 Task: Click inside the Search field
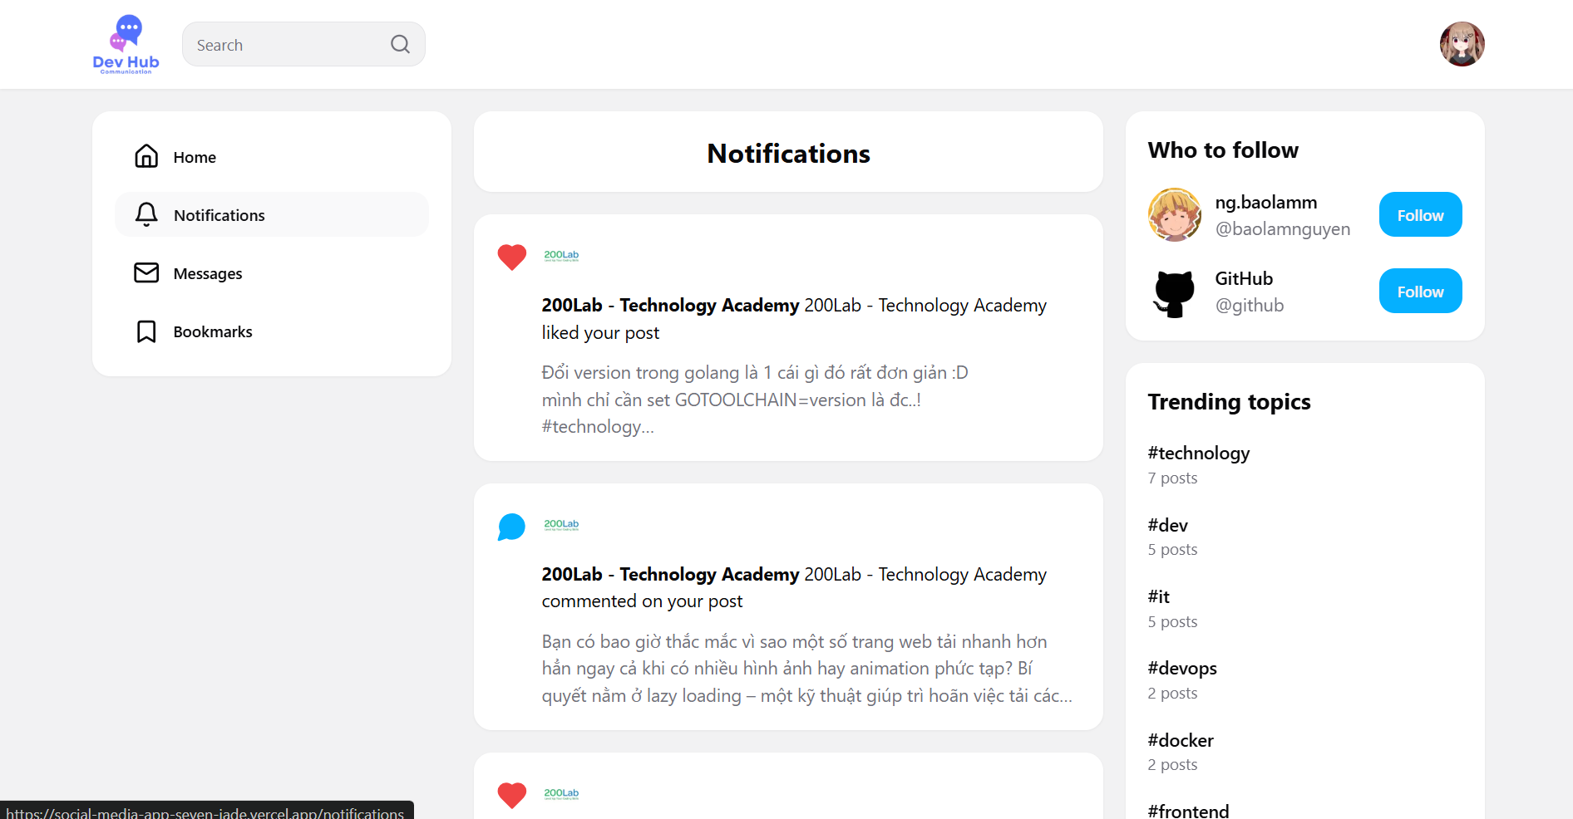pos(283,44)
